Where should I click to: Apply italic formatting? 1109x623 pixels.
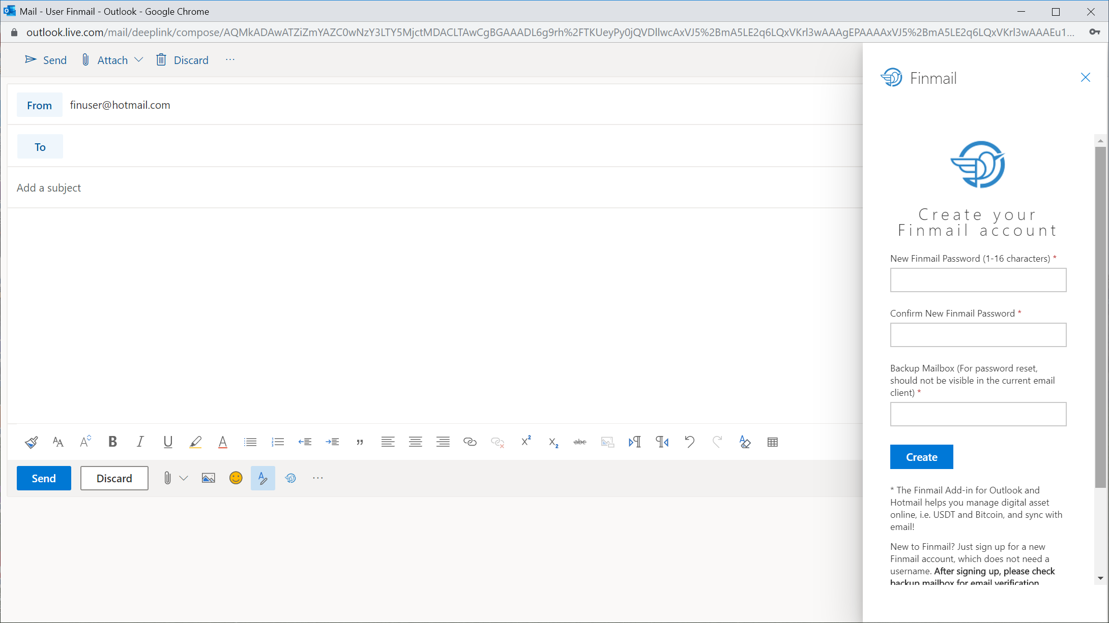click(140, 442)
